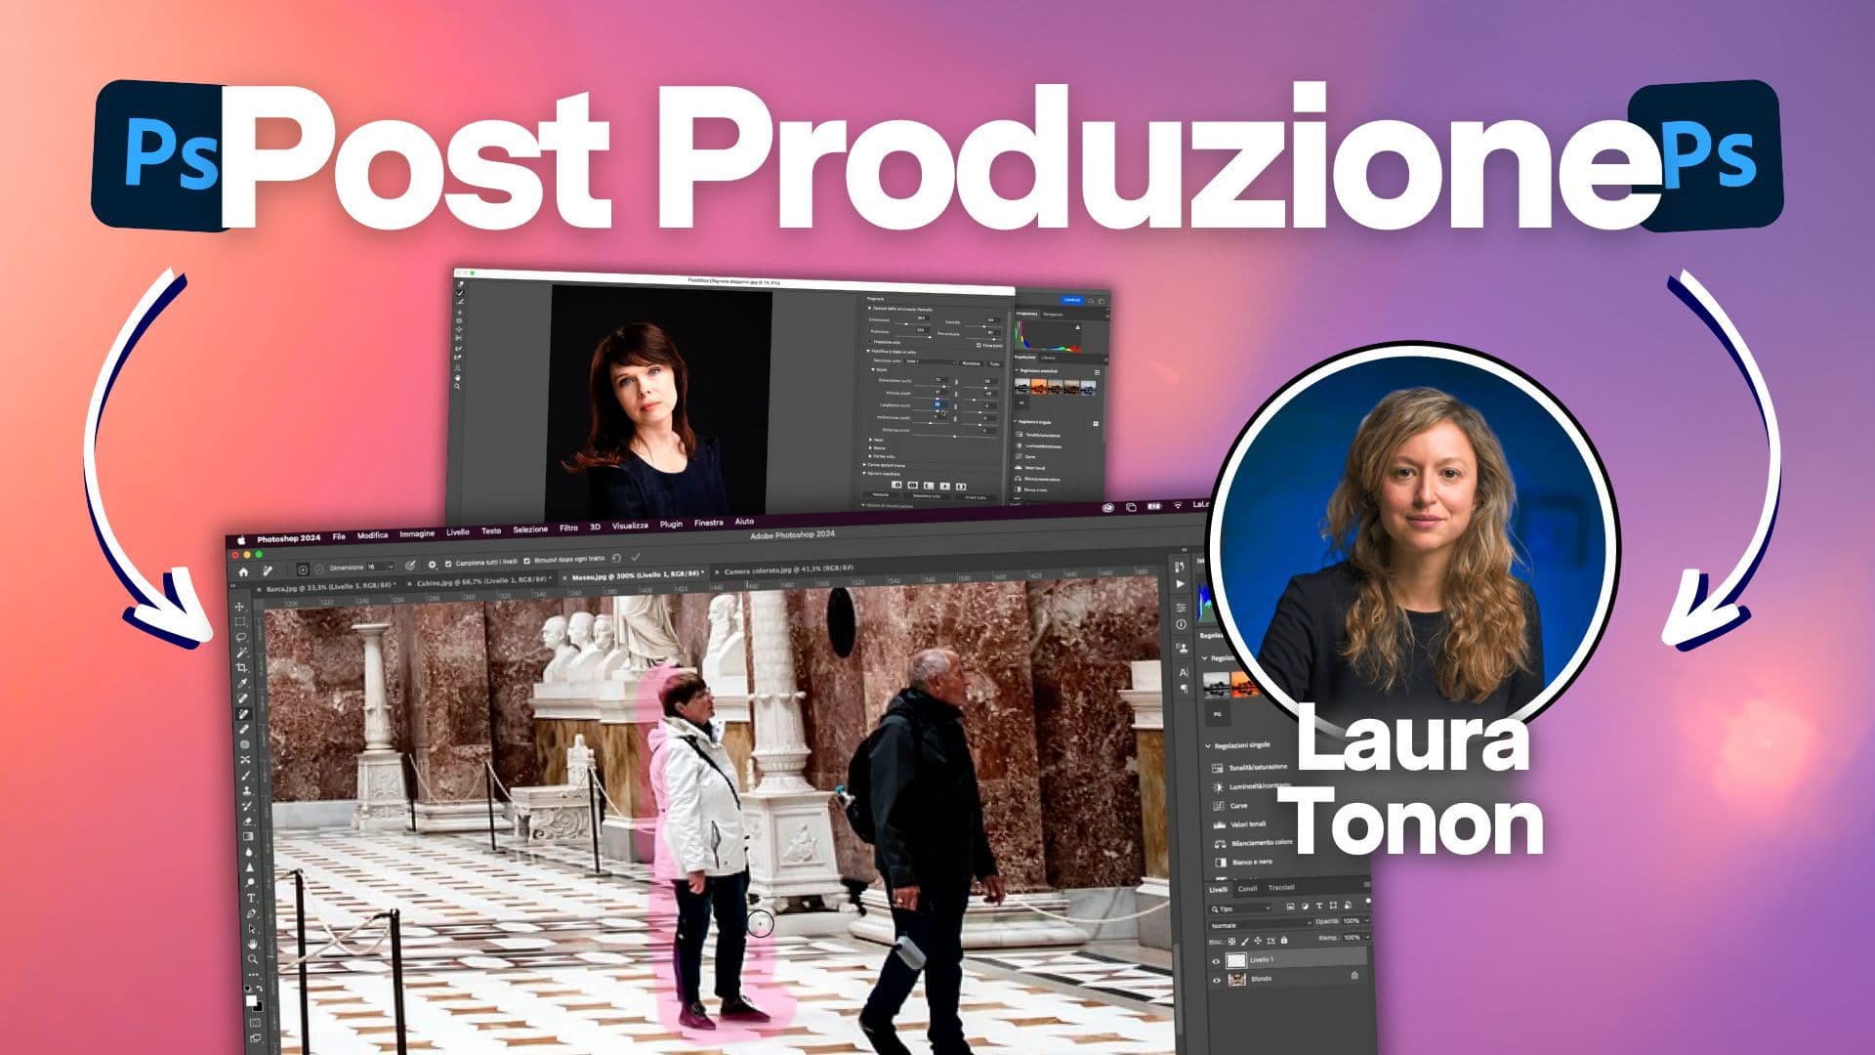
Task: Select the Eraser tool
Action: coord(247,822)
